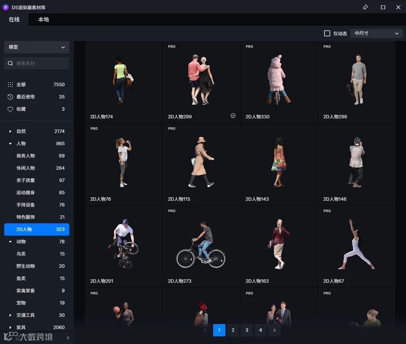Select the 2D人物299 couple thumbnail
This screenshot has width=406, height=344.
tap(201, 82)
